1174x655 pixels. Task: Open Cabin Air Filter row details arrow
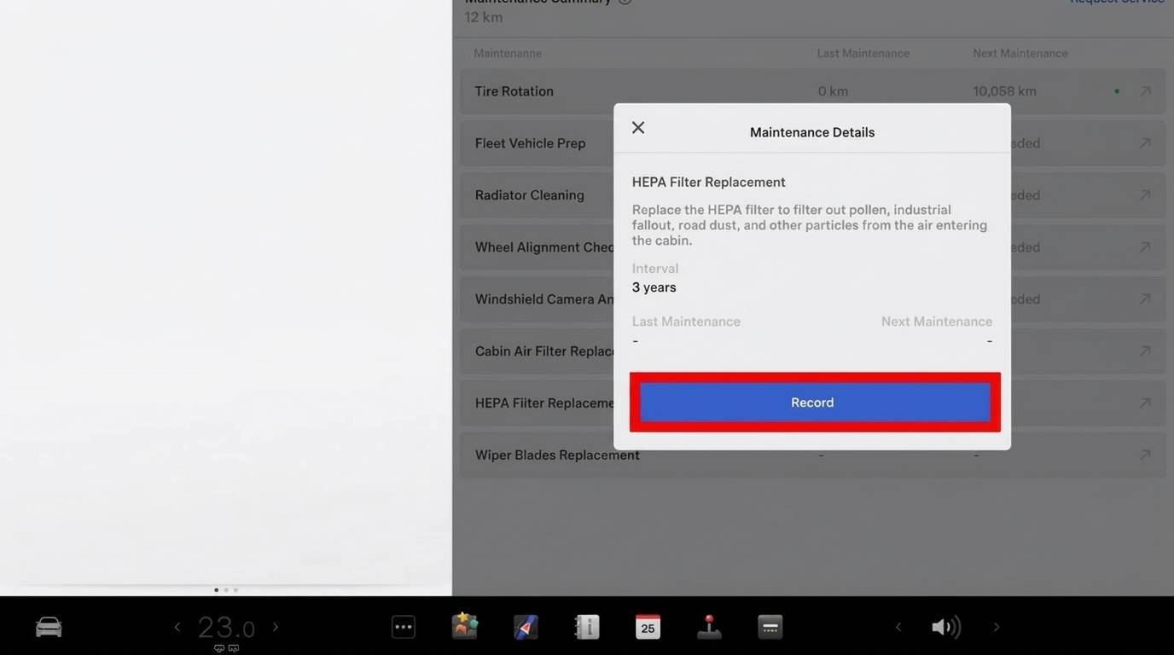pos(1145,351)
